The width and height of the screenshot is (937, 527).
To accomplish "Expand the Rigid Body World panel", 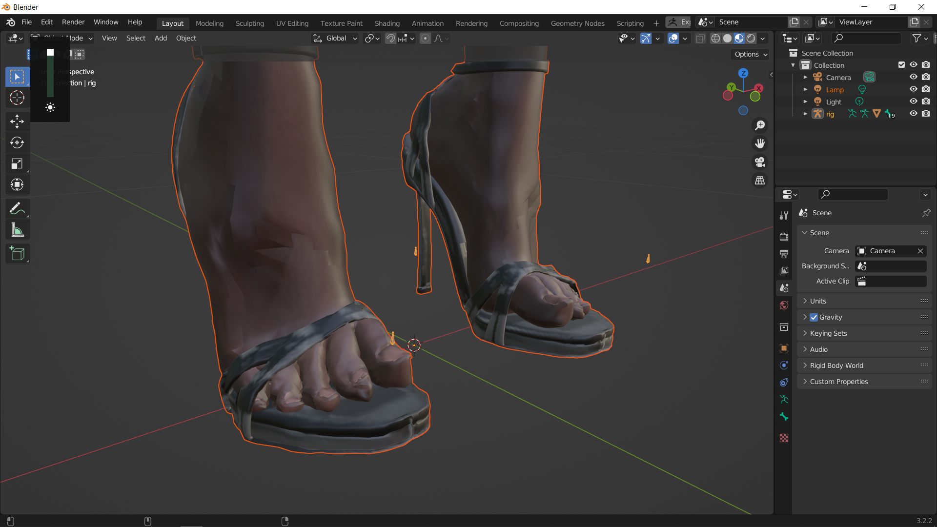I will 836,365.
